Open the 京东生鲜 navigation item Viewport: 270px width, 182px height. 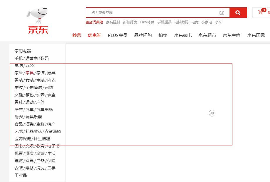pos(232,35)
